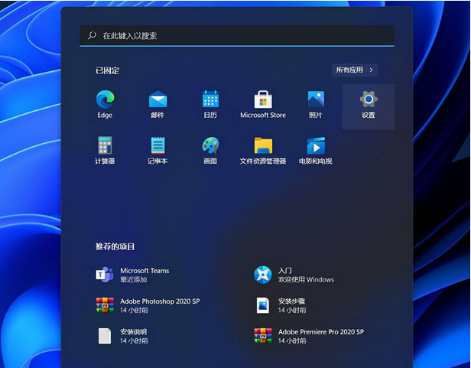This screenshot has height=368, width=471.
Task: Click the 已固定 section heading
Action: [x=108, y=70]
